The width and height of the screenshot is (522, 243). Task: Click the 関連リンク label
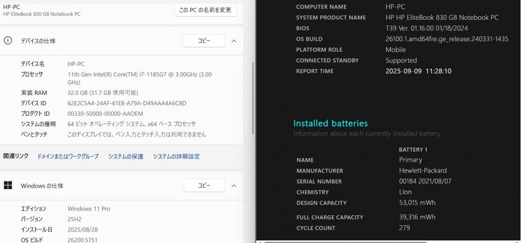tap(16, 156)
